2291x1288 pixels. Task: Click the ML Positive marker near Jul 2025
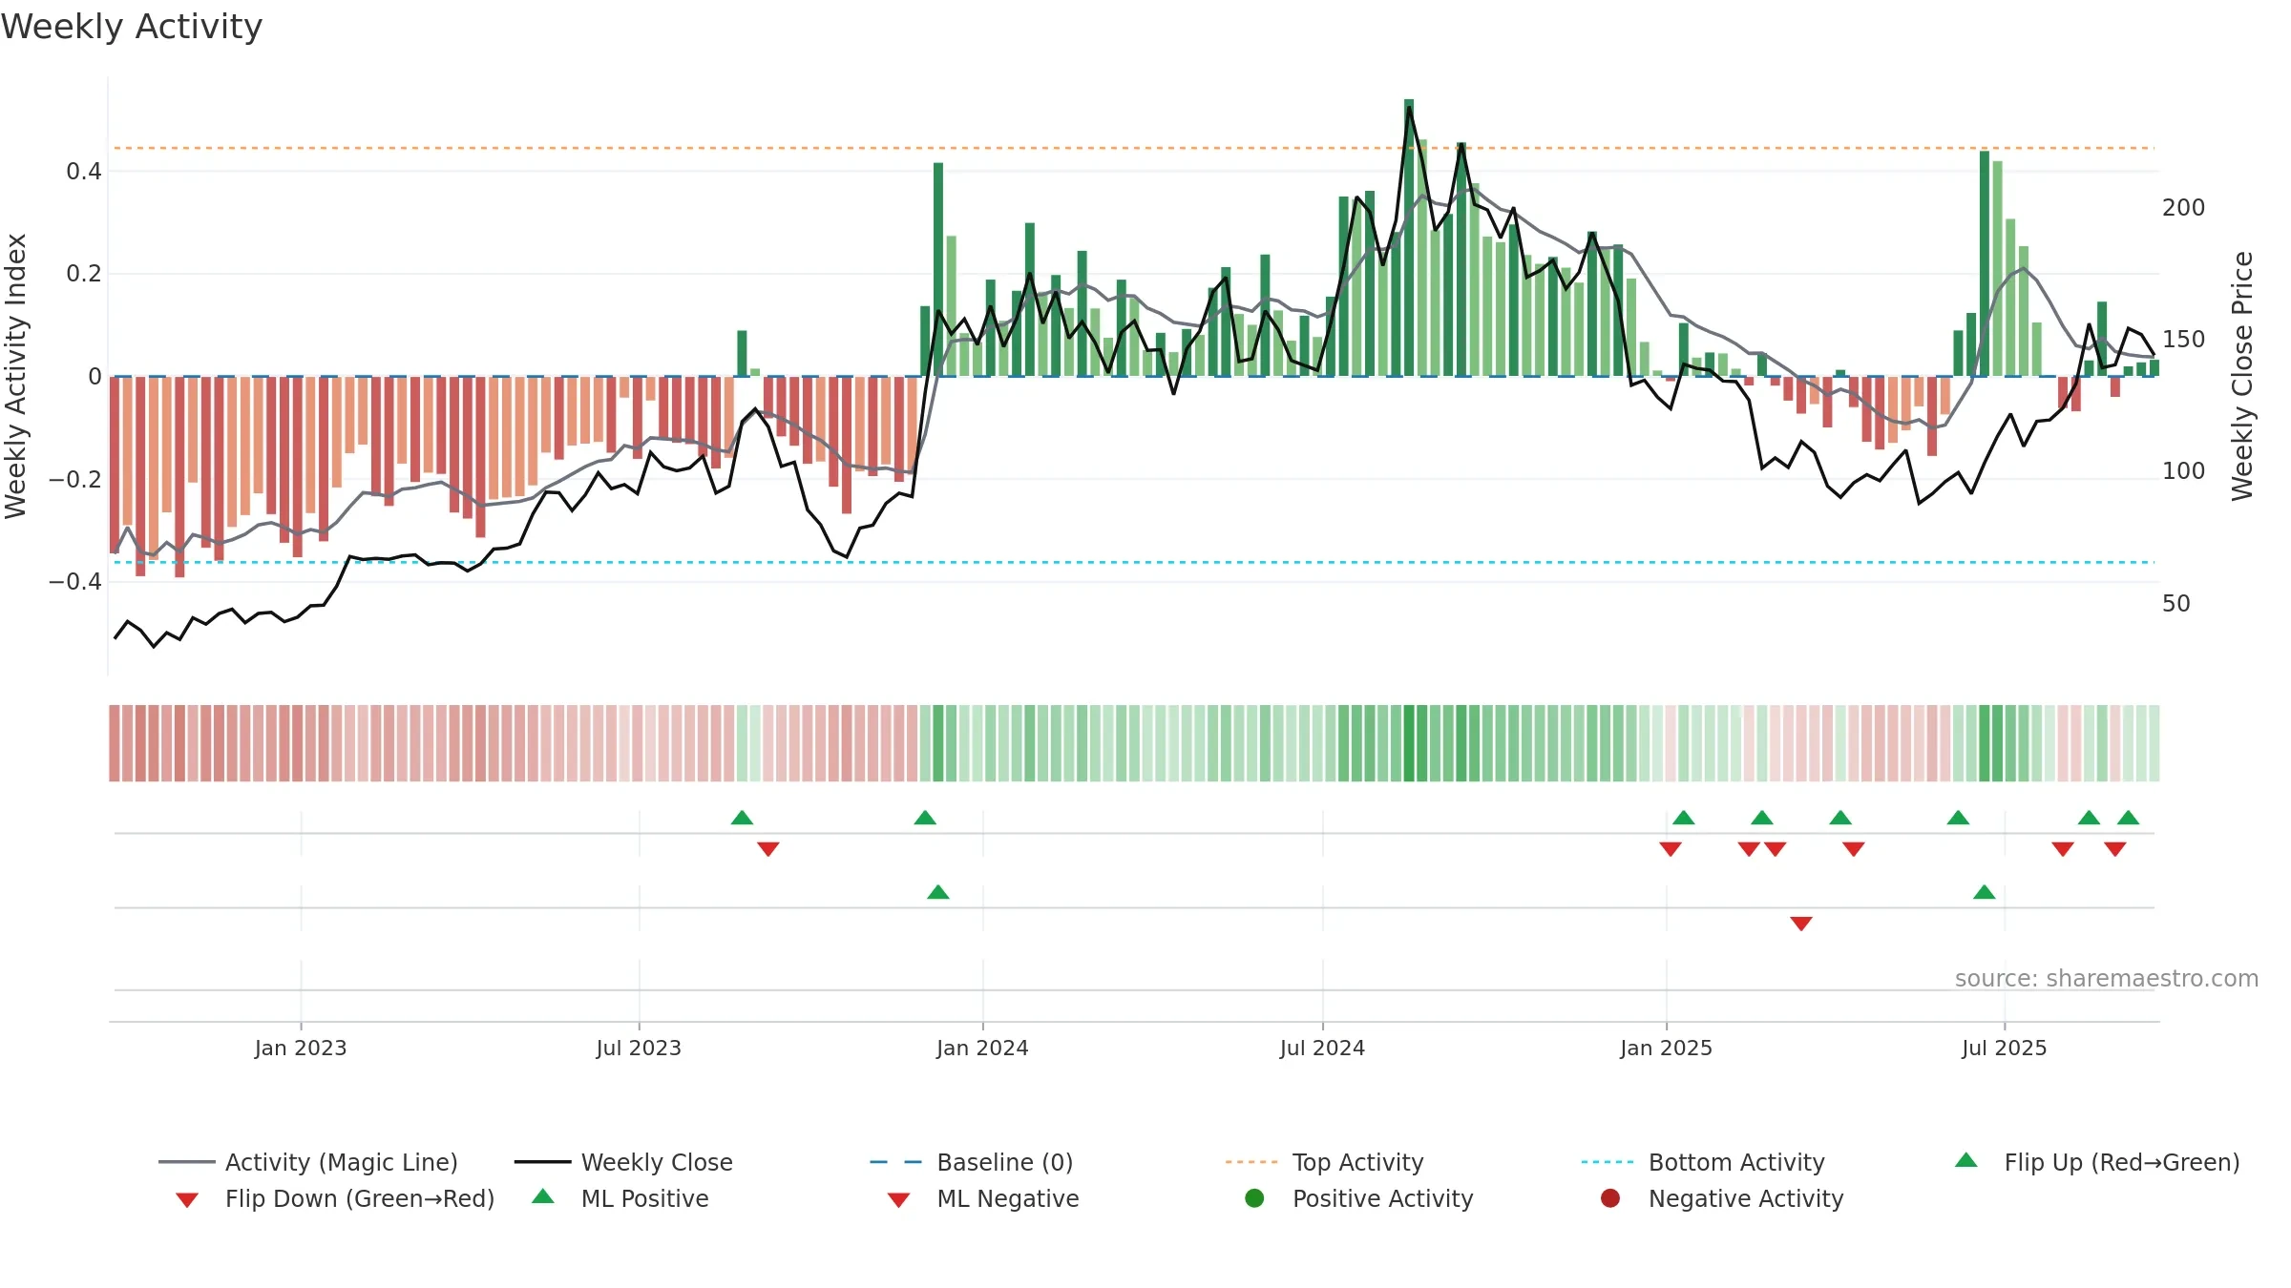coord(1985,892)
